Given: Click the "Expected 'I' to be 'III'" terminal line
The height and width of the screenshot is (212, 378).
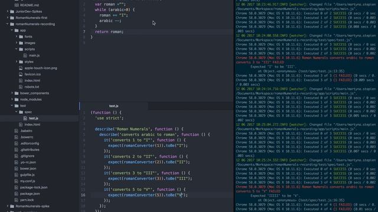Looking at the screenshot, I should 273,67.
